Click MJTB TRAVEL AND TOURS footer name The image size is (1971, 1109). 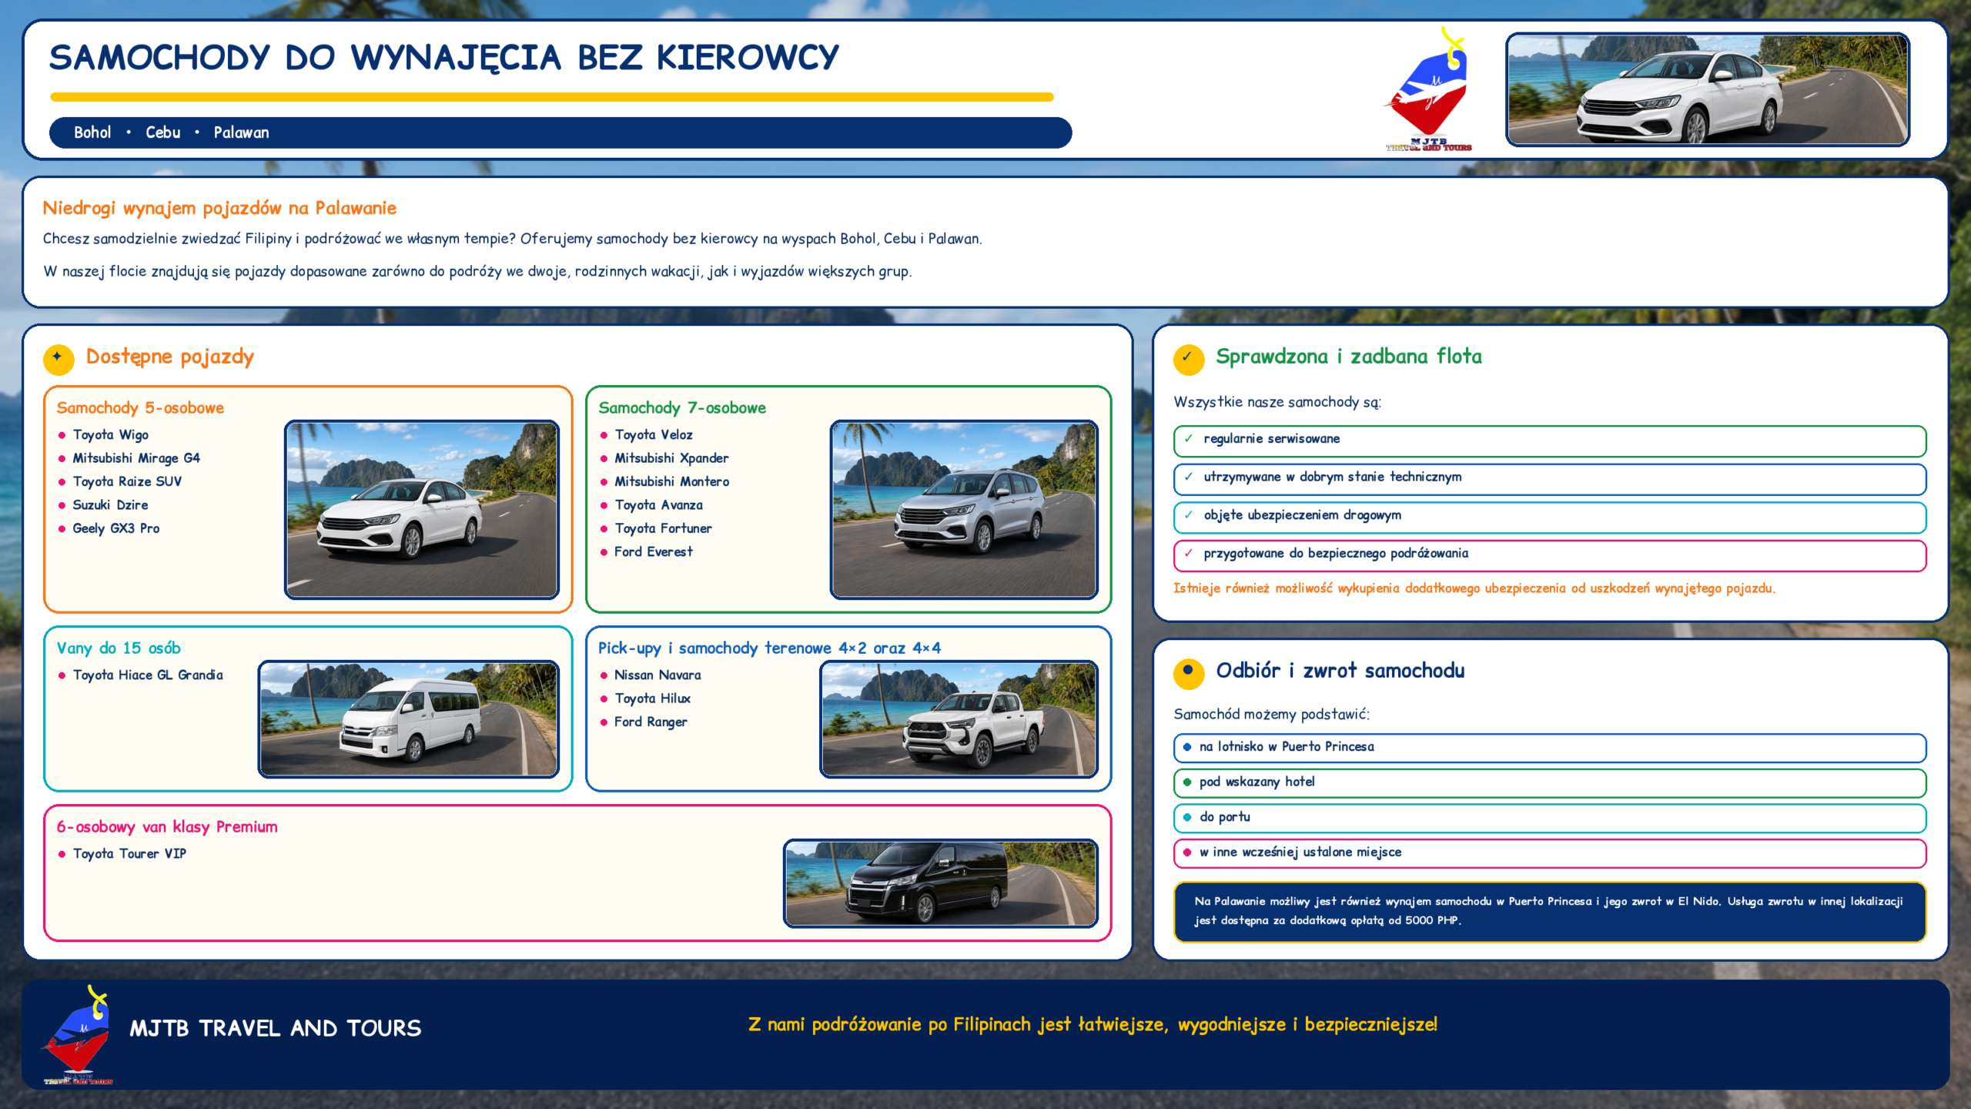point(276,1029)
